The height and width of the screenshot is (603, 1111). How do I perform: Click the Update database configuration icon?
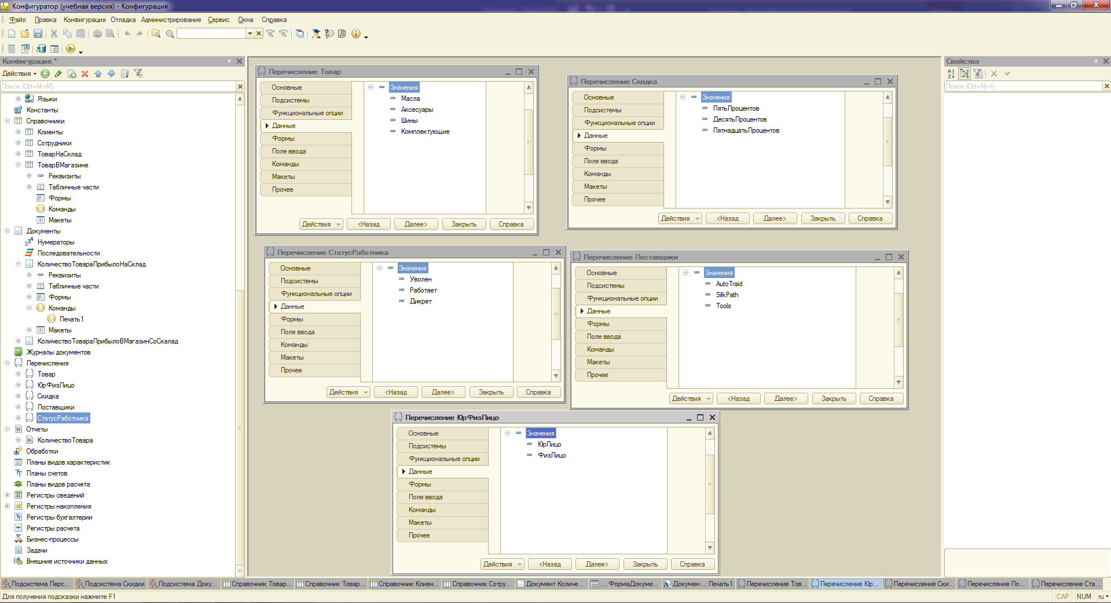[x=41, y=49]
